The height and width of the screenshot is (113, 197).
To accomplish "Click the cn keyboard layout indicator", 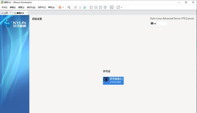I will [x=158, y=23].
